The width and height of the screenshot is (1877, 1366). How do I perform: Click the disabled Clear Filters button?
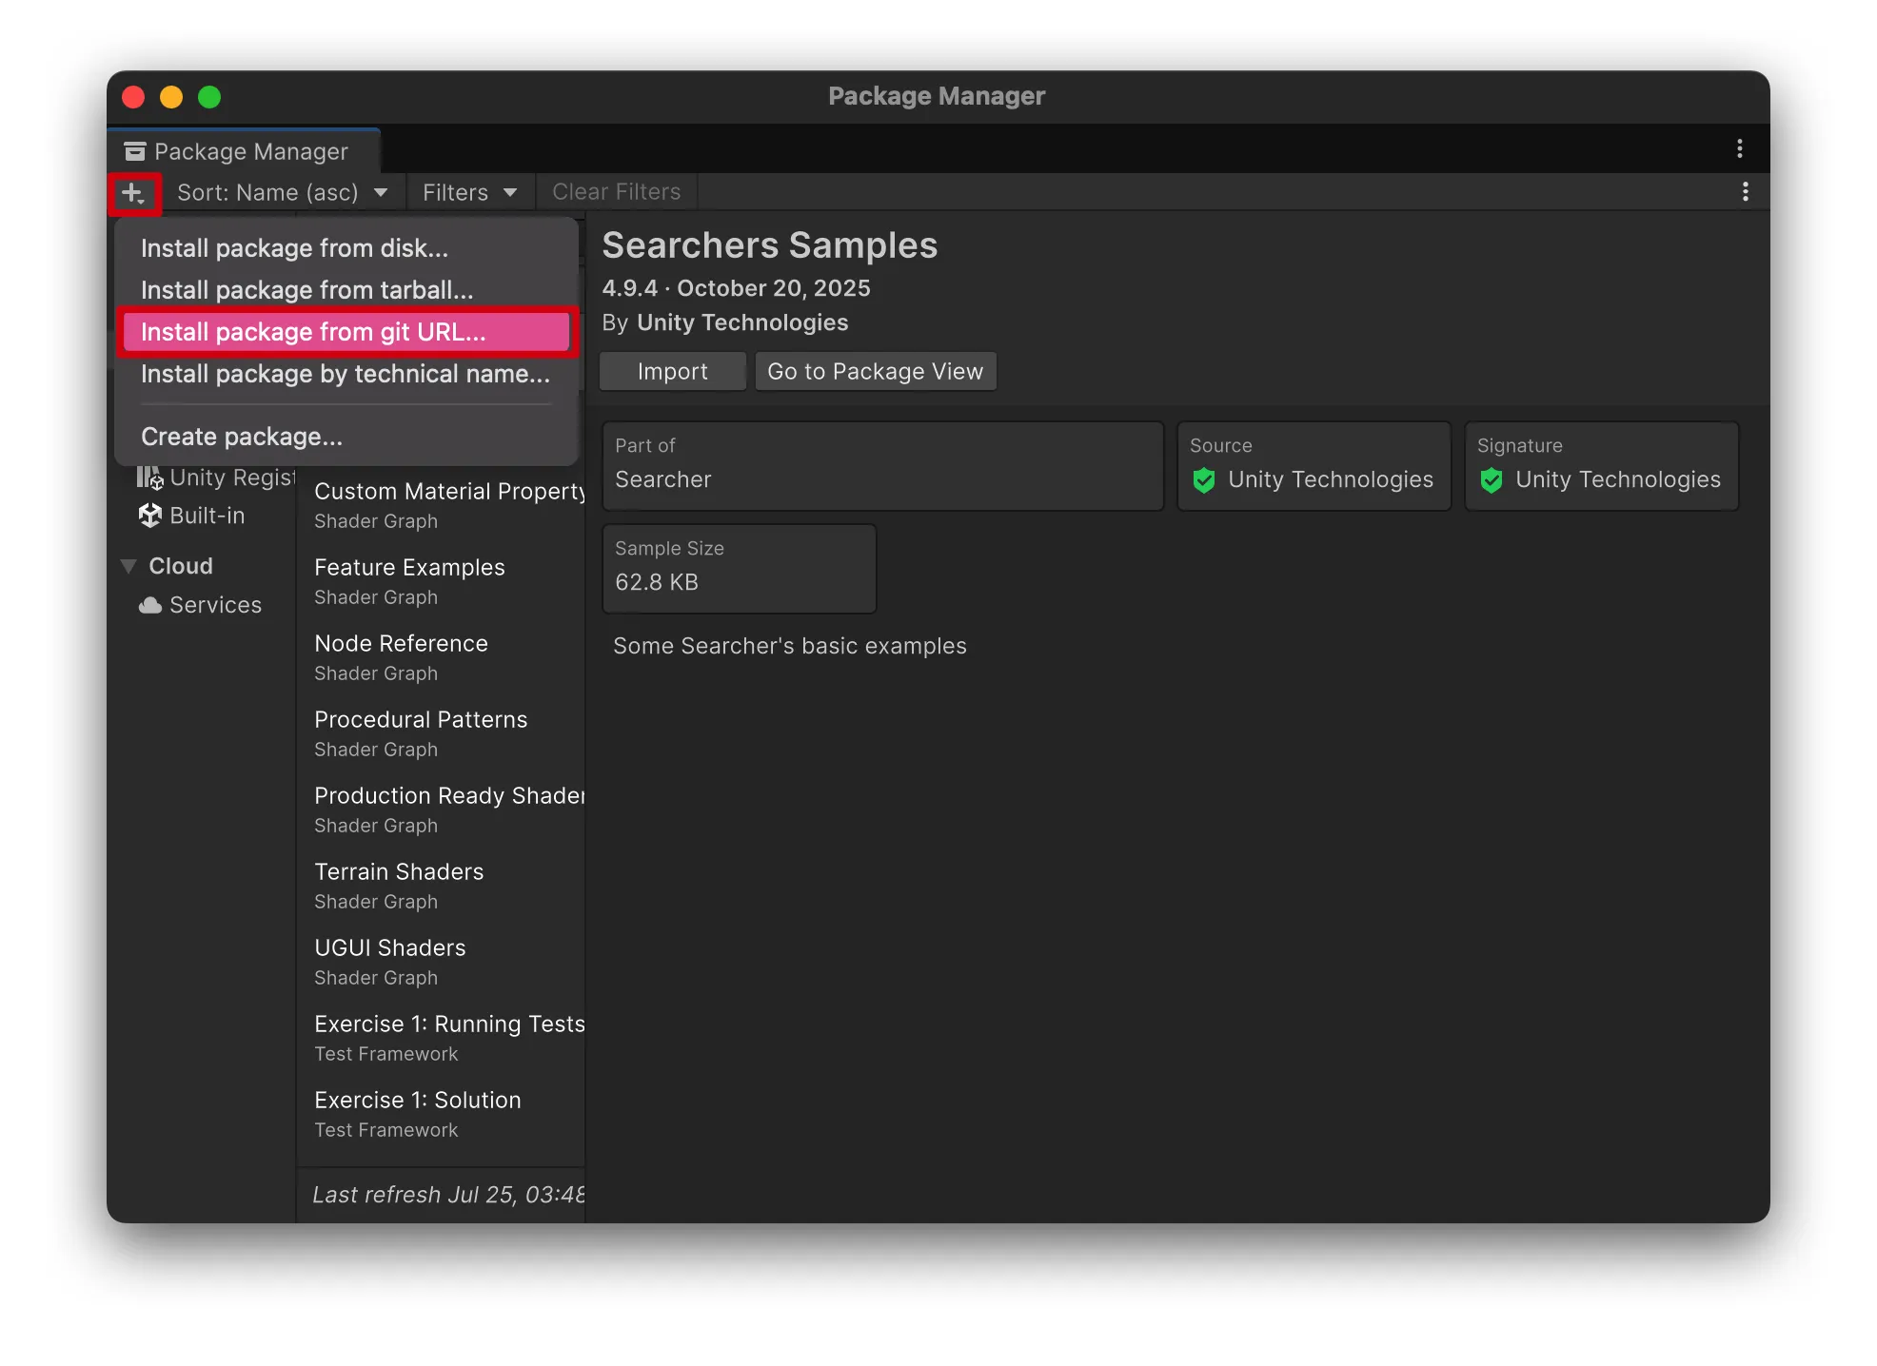tap(617, 192)
